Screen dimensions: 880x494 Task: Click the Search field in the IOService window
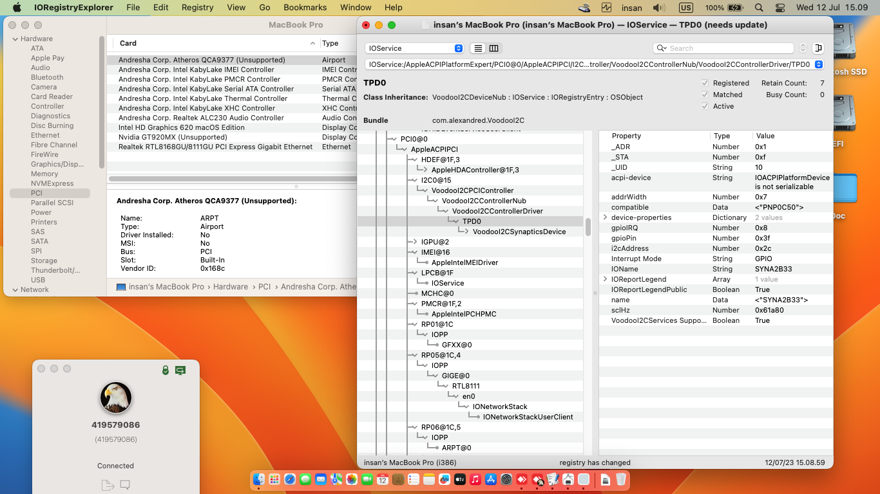[x=722, y=48]
